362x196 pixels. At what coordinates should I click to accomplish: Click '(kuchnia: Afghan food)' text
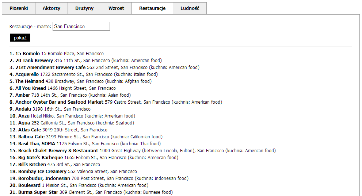point(128,81)
